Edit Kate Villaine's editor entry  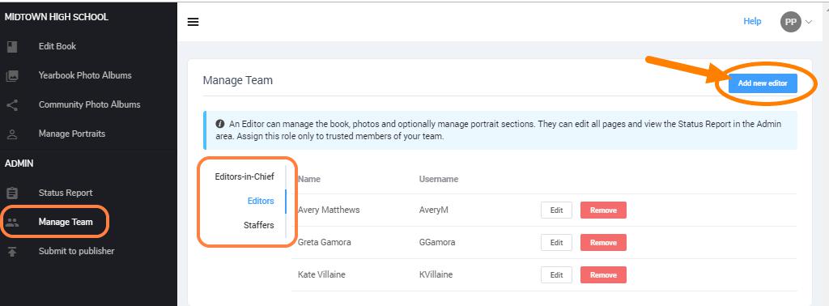coord(556,274)
